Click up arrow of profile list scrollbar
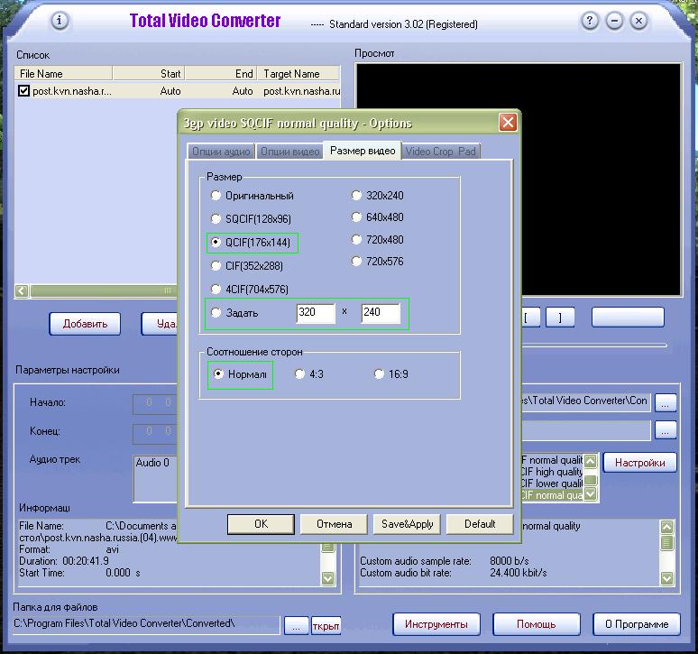The height and width of the screenshot is (654, 698). coord(591,461)
